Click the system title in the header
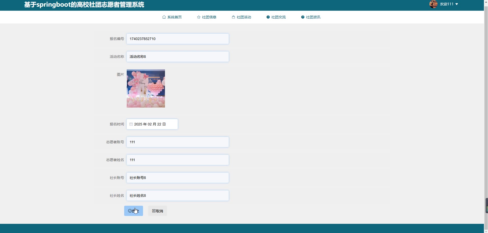The width and height of the screenshot is (488, 233). (x=84, y=5)
